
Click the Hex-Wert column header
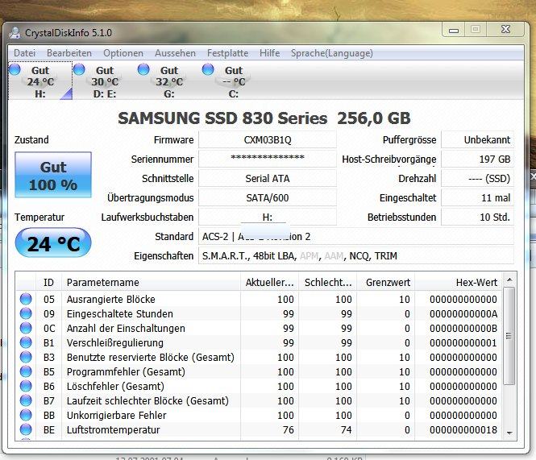coord(459,282)
